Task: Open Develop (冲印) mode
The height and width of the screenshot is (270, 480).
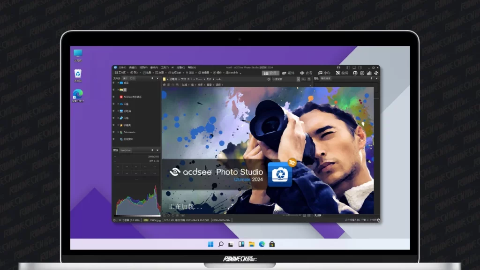Action: (324, 73)
